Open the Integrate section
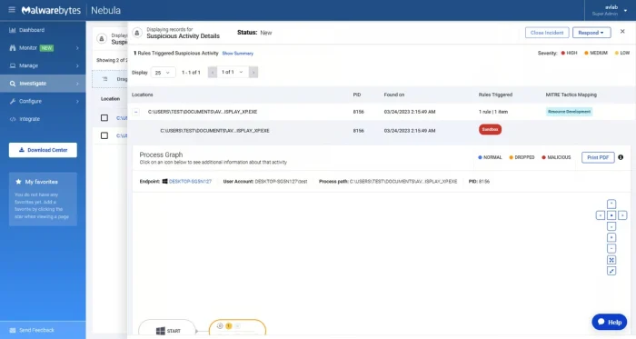The image size is (636, 339). click(x=43, y=119)
